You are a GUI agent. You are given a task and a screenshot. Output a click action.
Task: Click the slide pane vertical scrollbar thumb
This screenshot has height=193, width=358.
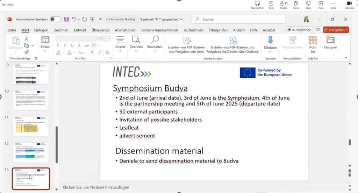(x=350, y=142)
